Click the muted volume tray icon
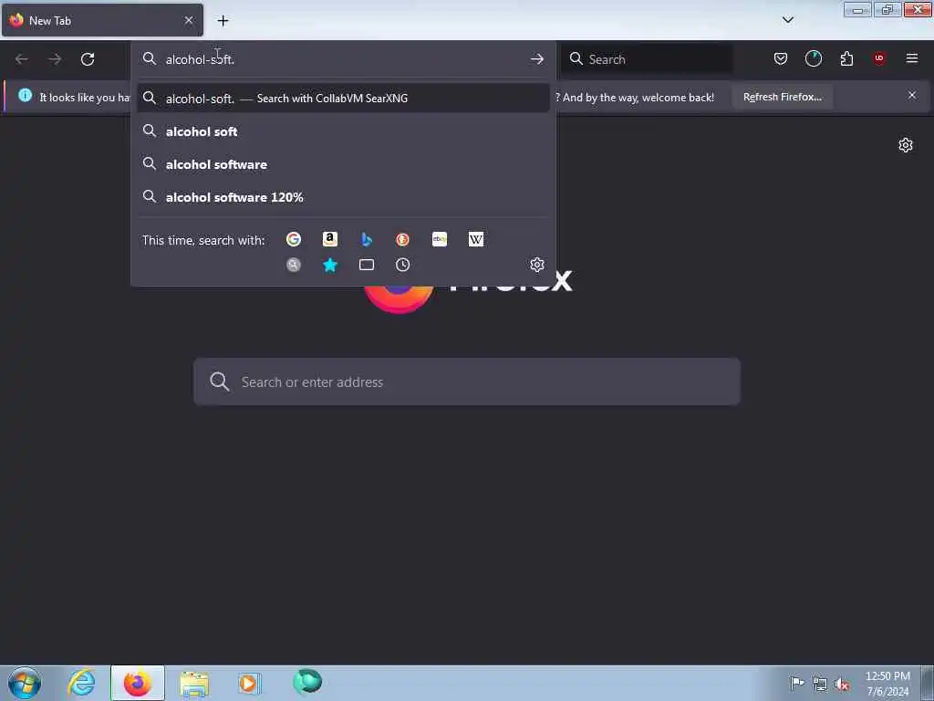The image size is (934, 701). point(841,684)
